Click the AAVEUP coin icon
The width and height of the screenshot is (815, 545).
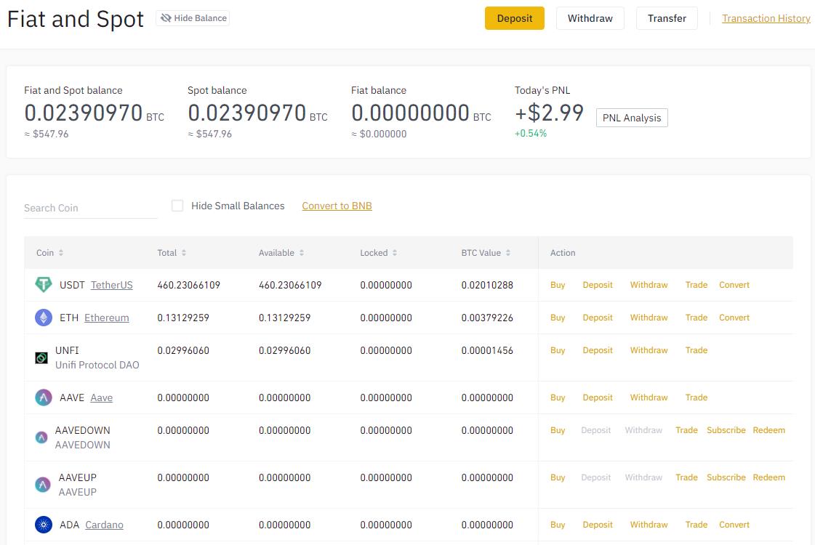[x=43, y=485]
